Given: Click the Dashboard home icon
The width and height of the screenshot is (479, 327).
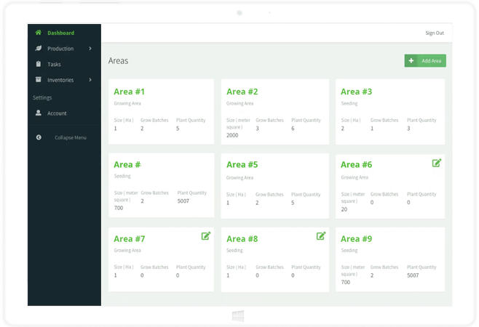Looking at the screenshot, I should point(39,33).
